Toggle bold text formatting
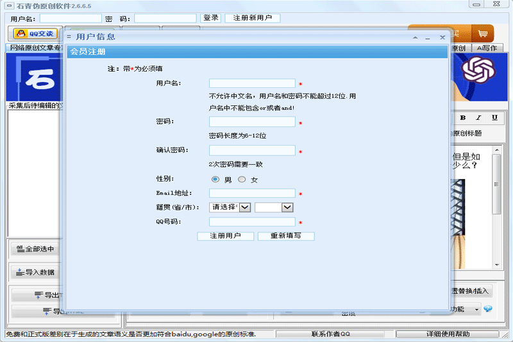This screenshot has width=513, height=342. tap(463, 117)
